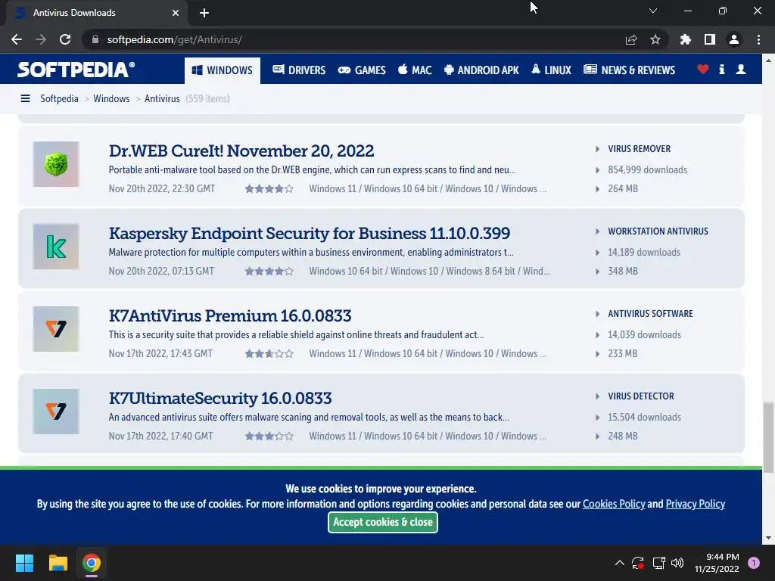Open the Softpedia info icon
The image size is (775, 581).
(721, 69)
